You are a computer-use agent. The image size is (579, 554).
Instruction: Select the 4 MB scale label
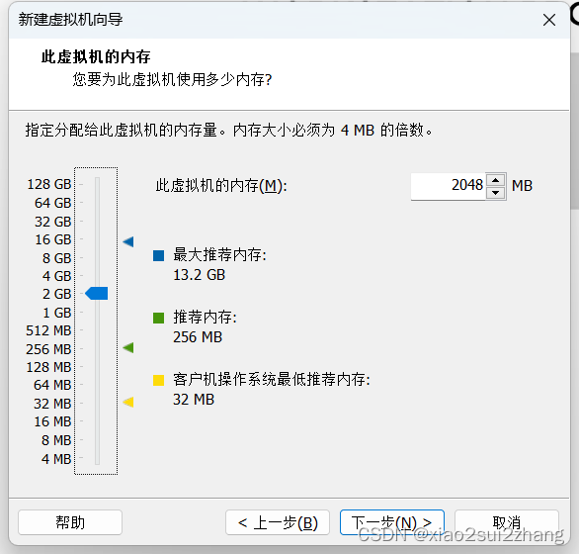55,459
